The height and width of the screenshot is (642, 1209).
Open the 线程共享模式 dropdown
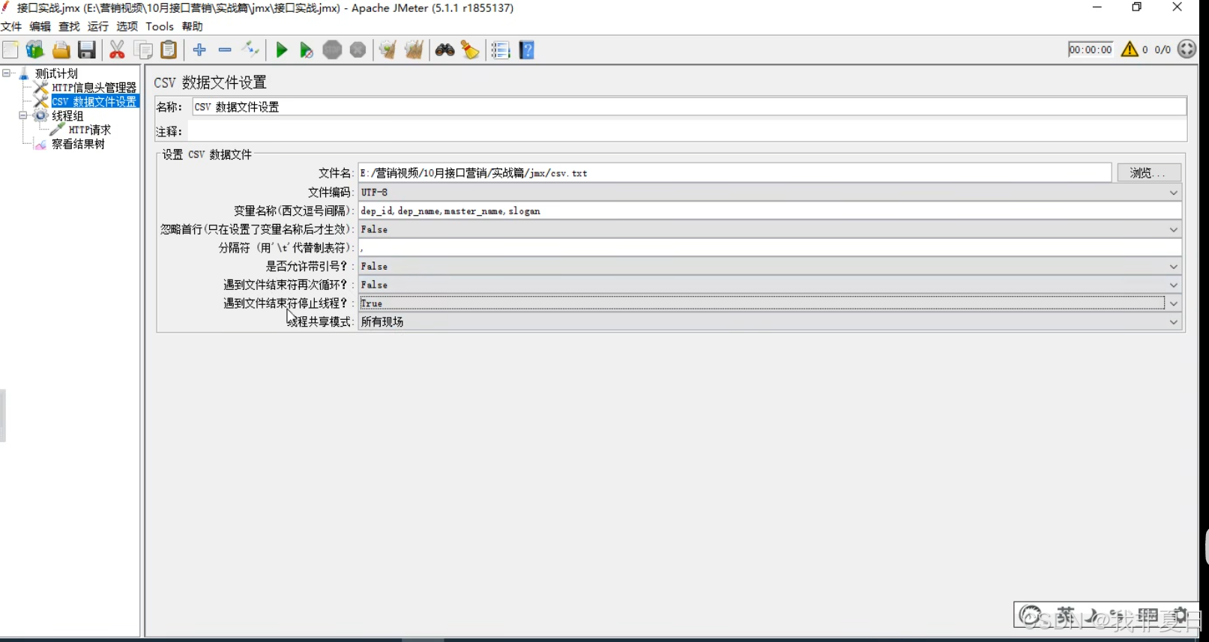770,321
